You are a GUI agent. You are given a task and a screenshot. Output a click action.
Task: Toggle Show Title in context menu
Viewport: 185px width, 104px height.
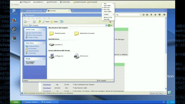click(108, 10)
